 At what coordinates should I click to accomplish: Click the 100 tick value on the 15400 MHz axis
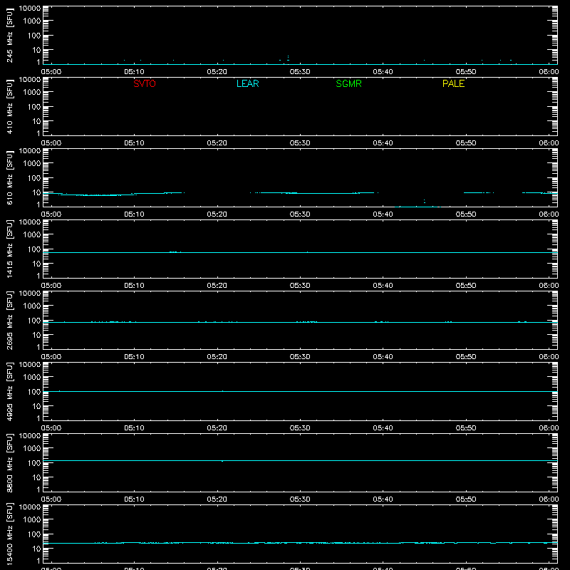point(34,534)
